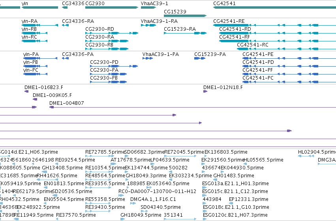Image resolution: width=336 pixels, height=221 pixels.
Task: Select EST label EK136803.5prime
Action: pyautogui.click(x=226, y=152)
